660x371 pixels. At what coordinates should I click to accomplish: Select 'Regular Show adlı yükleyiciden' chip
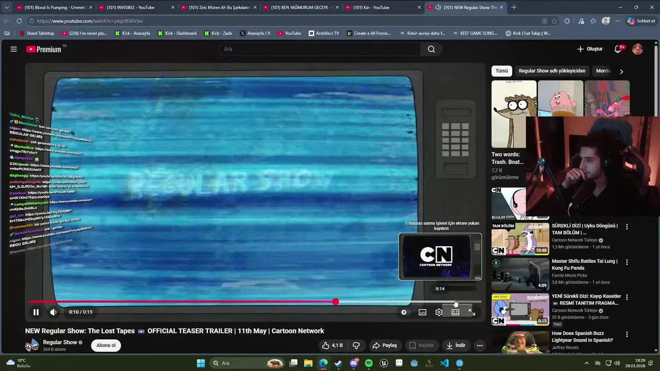click(552, 71)
